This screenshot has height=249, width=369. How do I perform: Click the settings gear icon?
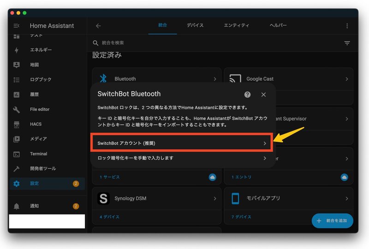17,184
